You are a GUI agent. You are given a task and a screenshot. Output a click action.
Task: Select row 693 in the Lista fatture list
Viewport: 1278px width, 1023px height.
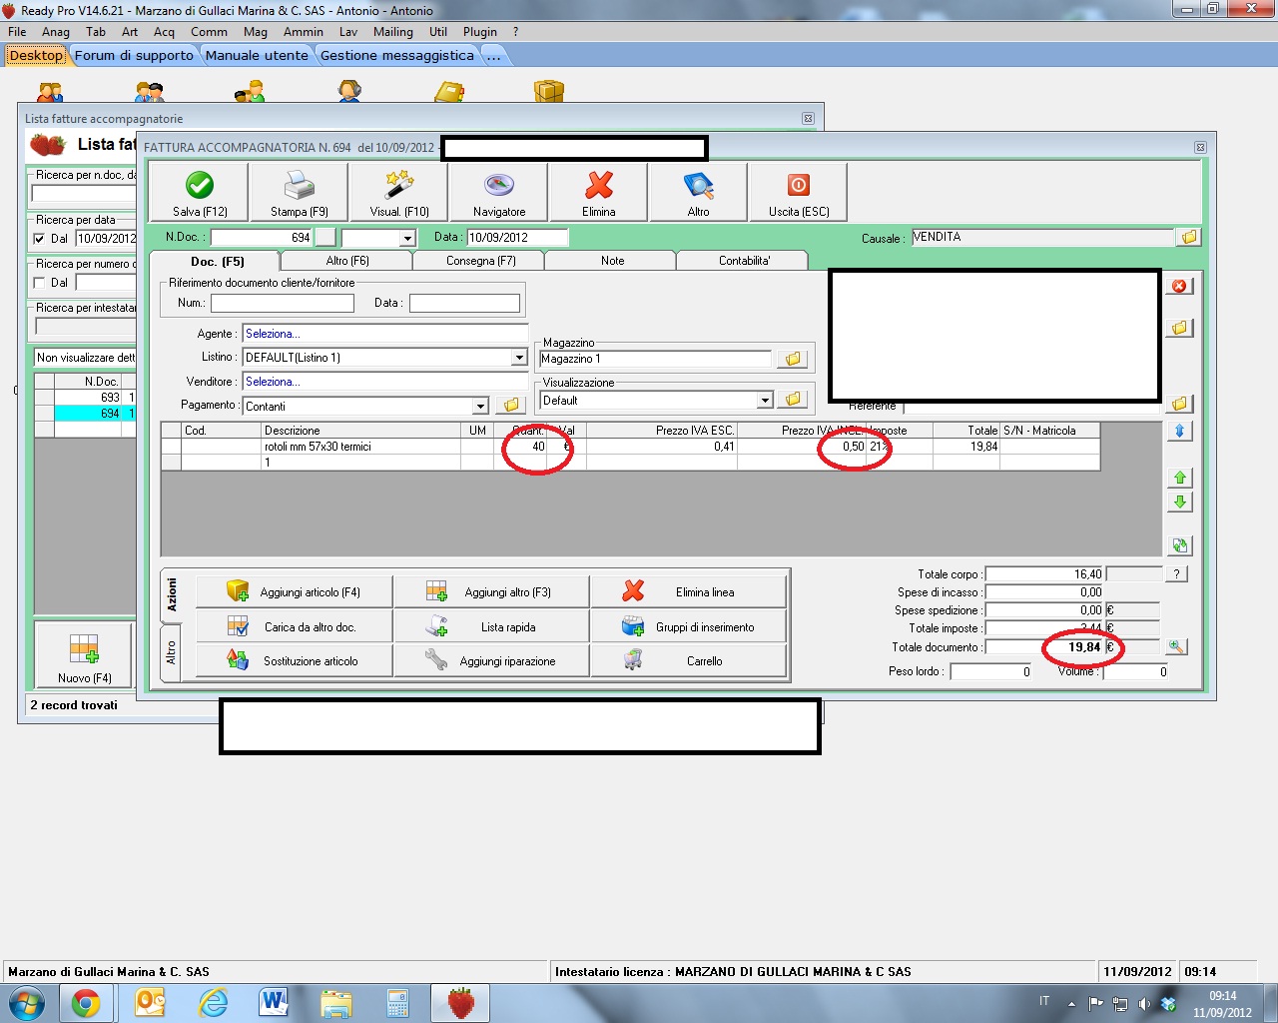point(86,398)
